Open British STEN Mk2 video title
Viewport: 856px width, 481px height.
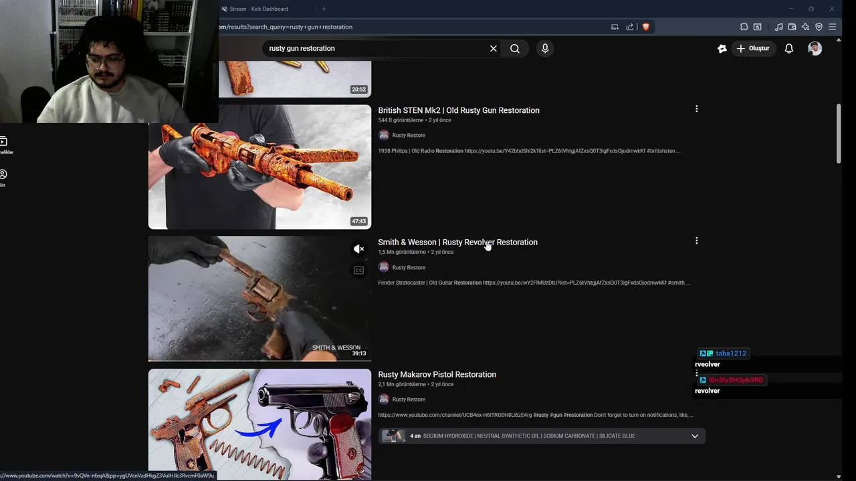click(458, 110)
